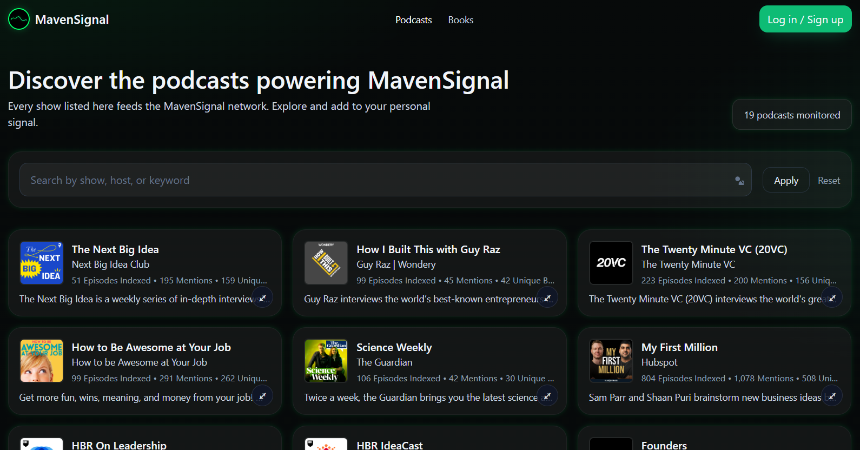Click the 19 podcasts monitored badge
This screenshot has height=450, width=860.
pyautogui.click(x=792, y=115)
